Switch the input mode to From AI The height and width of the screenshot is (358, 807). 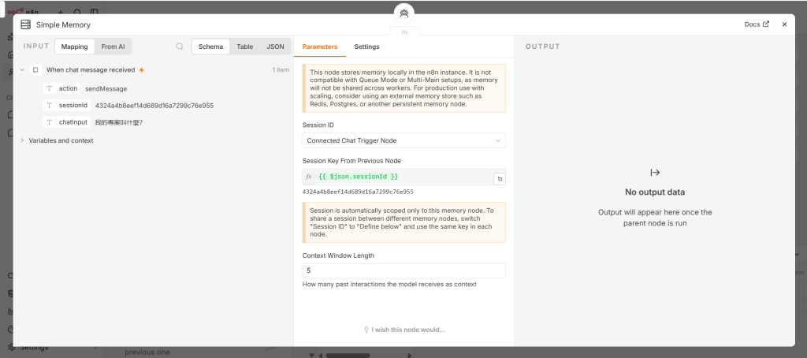(x=113, y=47)
